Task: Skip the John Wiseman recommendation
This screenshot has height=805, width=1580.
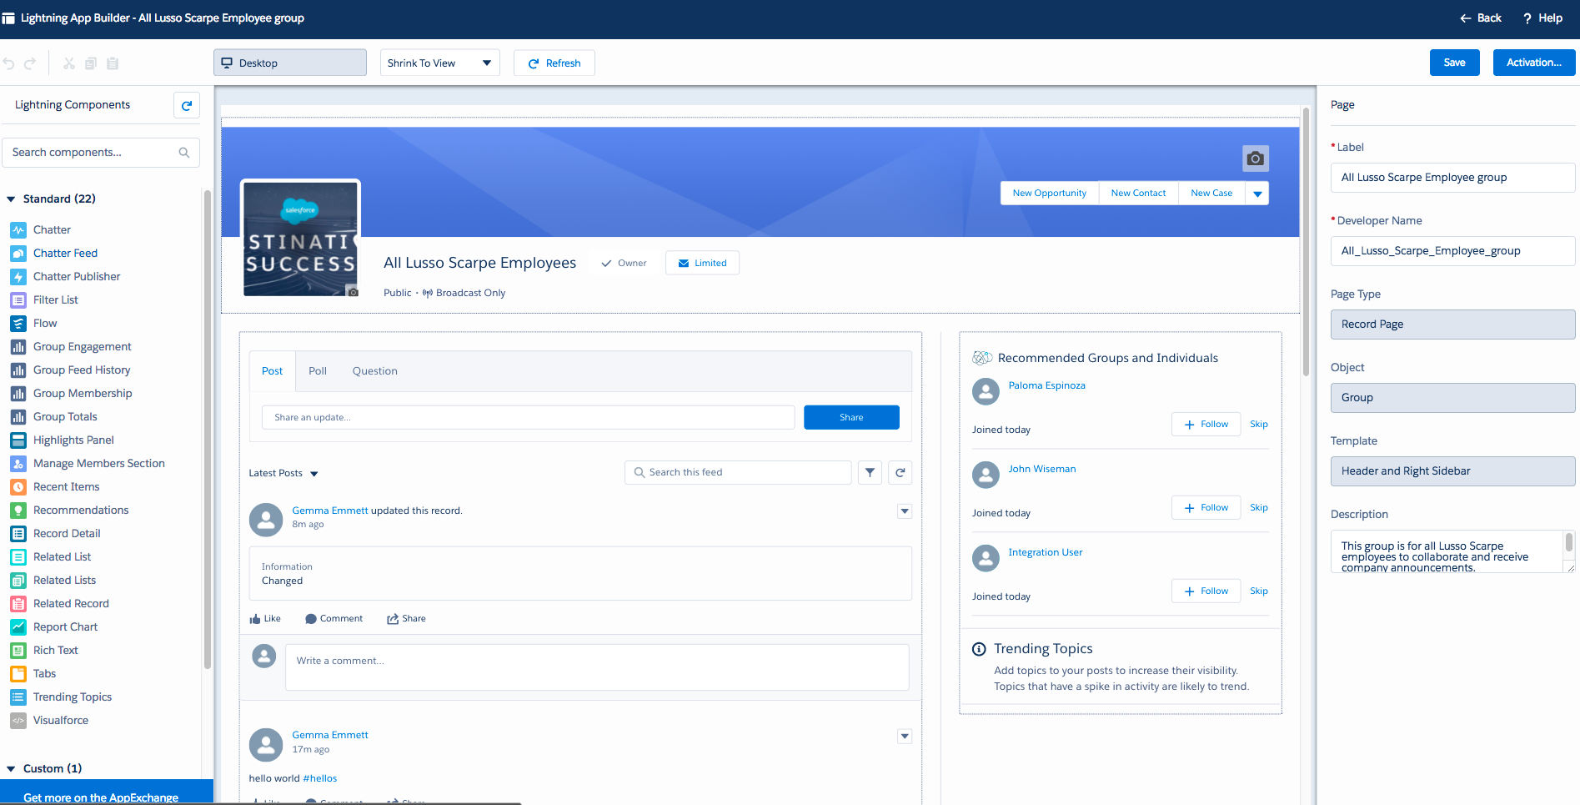Action: [x=1259, y=508]
